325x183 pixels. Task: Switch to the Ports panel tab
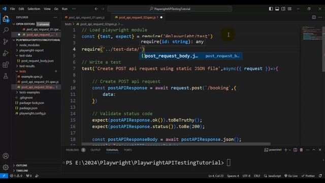tap(128, 150)
